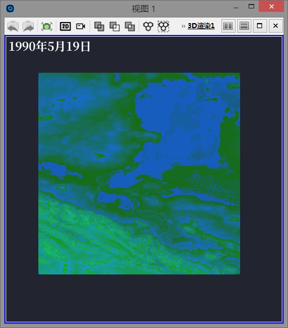Click second overlapping squares selection icon
This screenshot has height=328, width=288.
pyautogui.click(x=114, y=26)
